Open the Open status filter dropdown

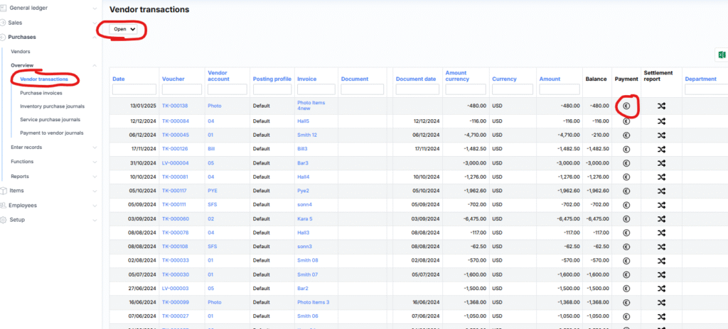[124, 29]
